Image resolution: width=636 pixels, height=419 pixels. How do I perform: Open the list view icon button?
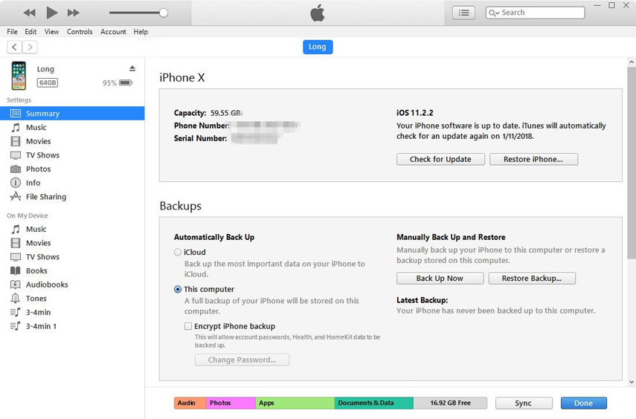463,13
